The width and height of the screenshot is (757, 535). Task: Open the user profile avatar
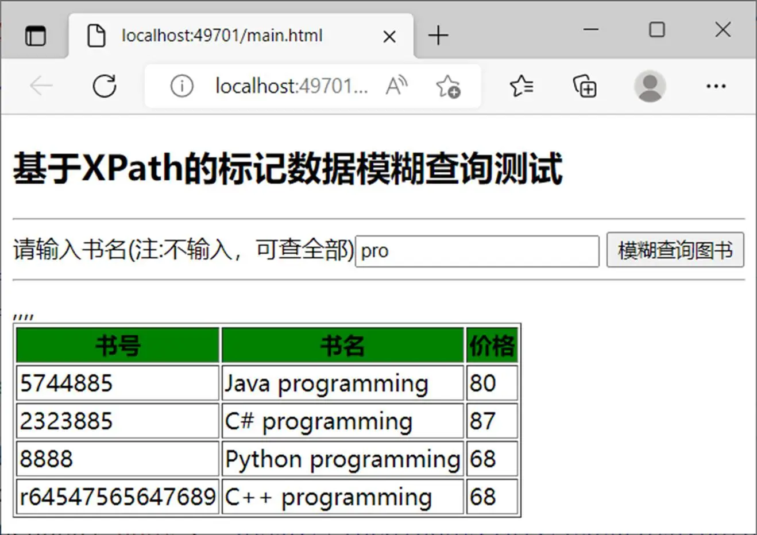click(650, 86)
